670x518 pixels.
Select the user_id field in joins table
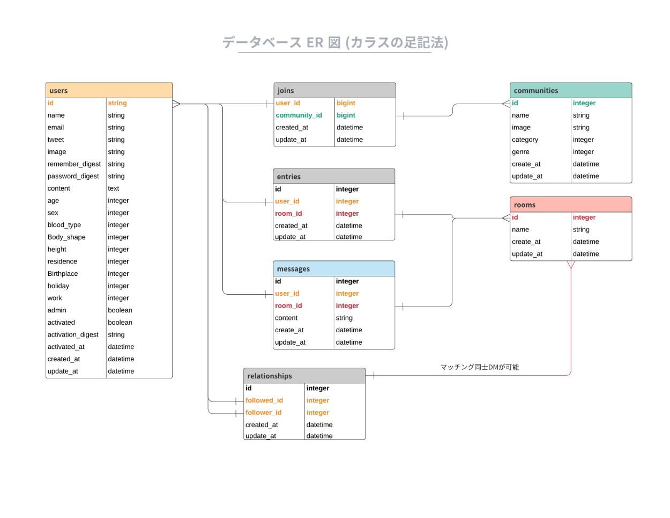[x=288, y=103]
